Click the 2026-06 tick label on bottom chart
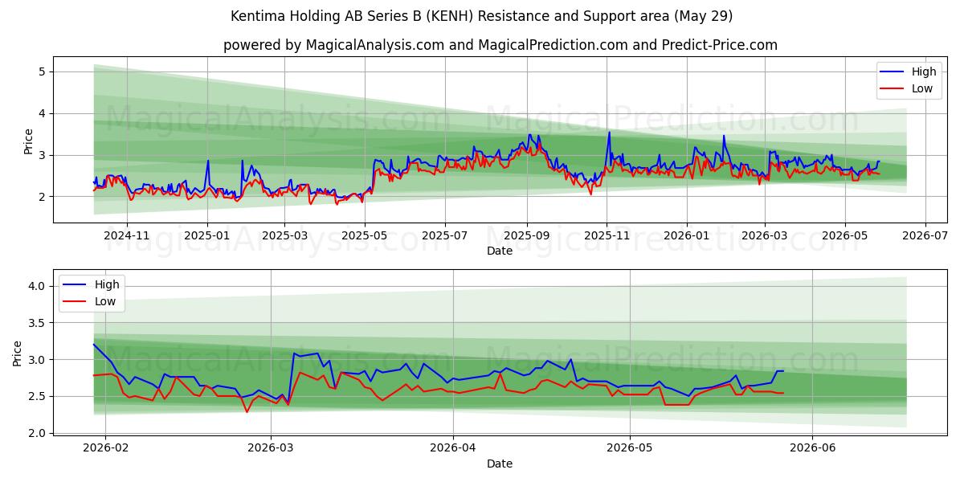Image resolution: width=964 pixels, height=482 pixels. pyautogui.click(x=813, y=450)
